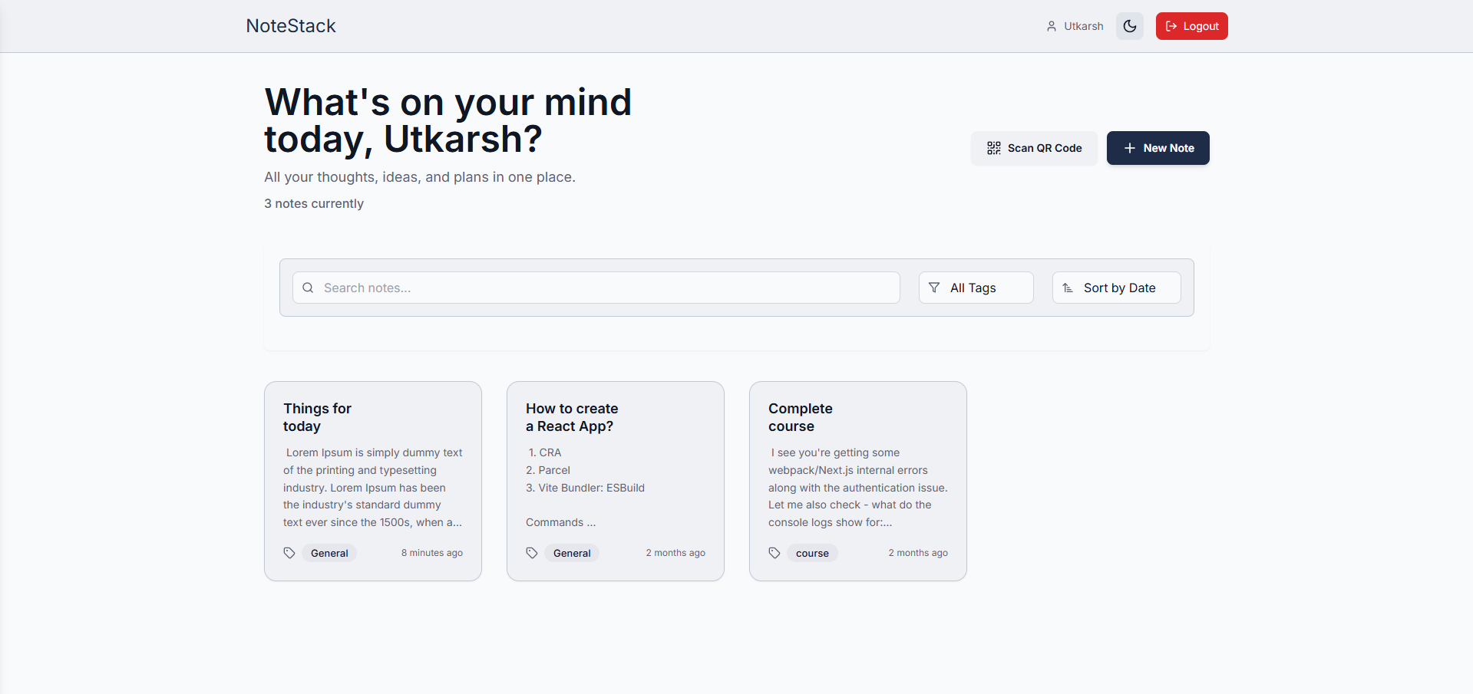
Task: Select the course tag badge
Action: tap(812, 553)
